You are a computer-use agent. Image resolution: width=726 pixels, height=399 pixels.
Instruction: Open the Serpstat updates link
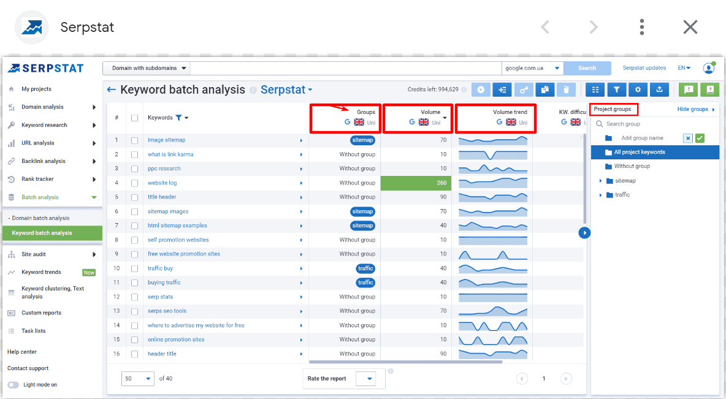[x=644, y=68]
